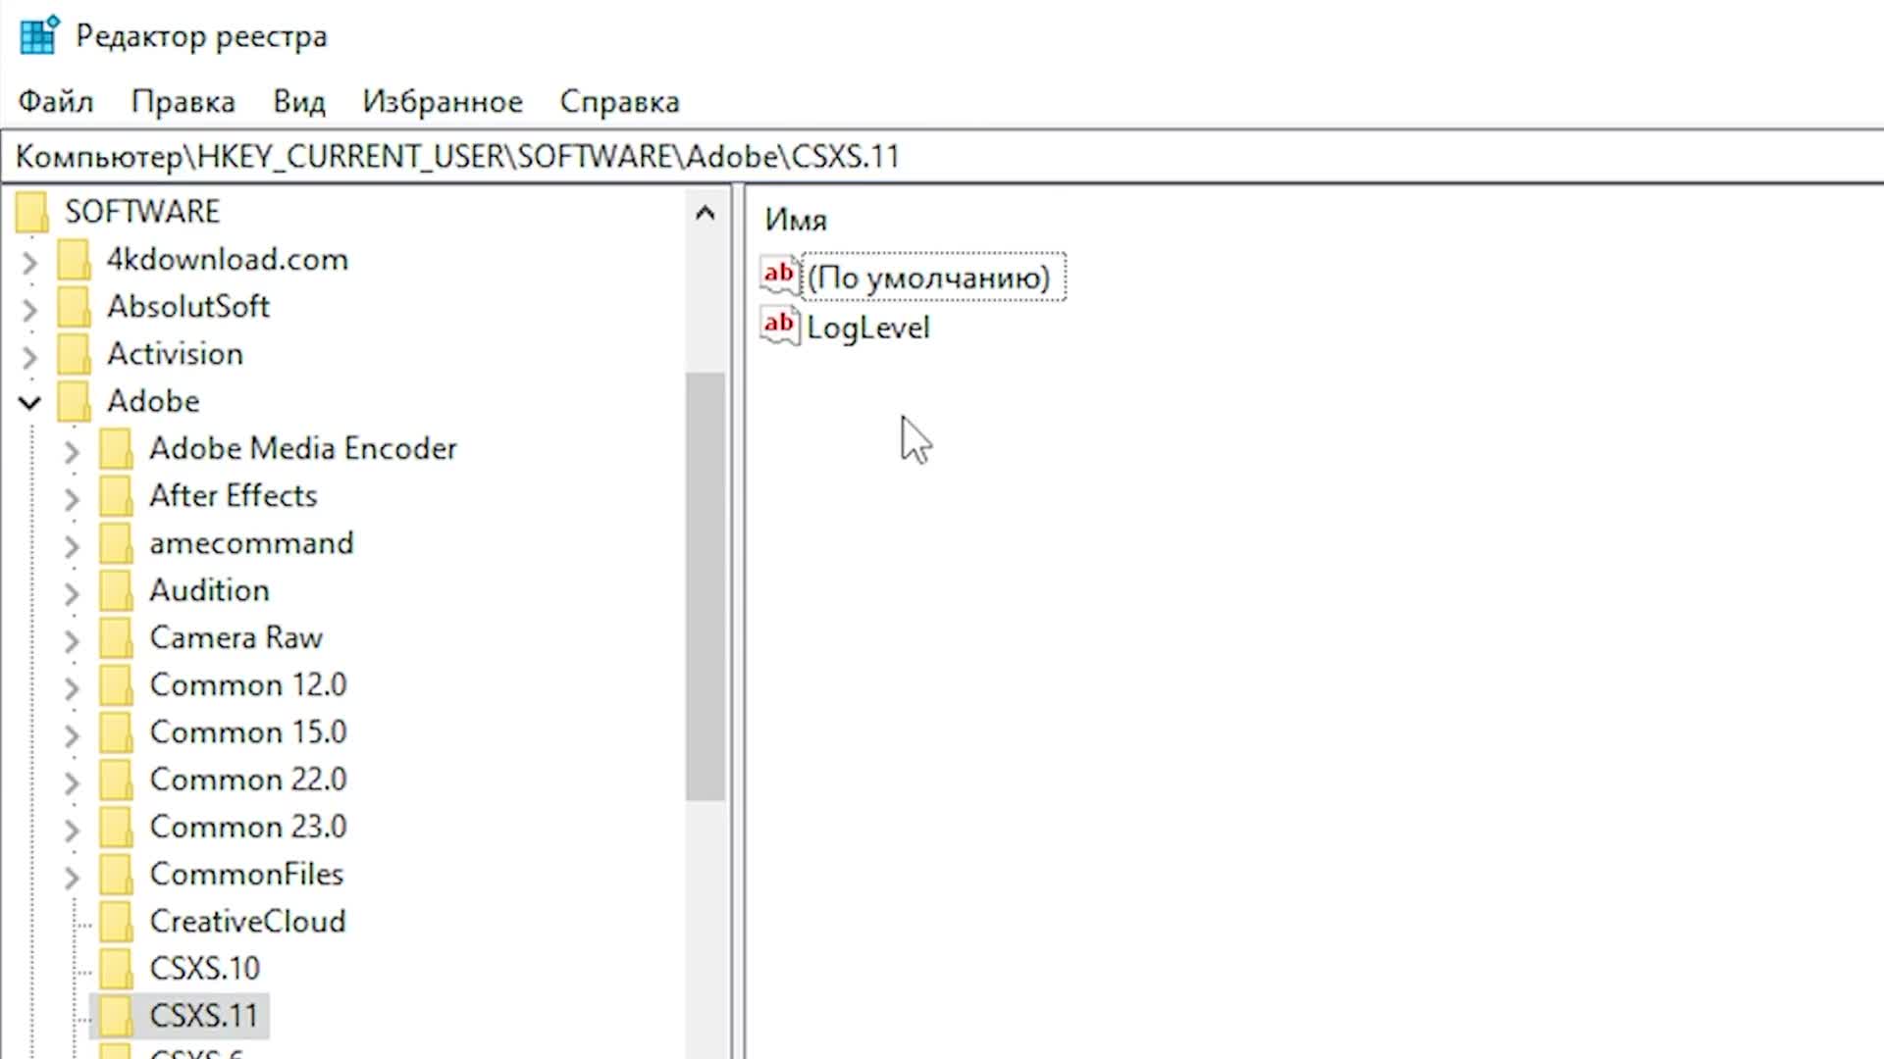Select the Adobe Media Encoder folder icon
1884x1059 pixels.
[x=116, y=448]
